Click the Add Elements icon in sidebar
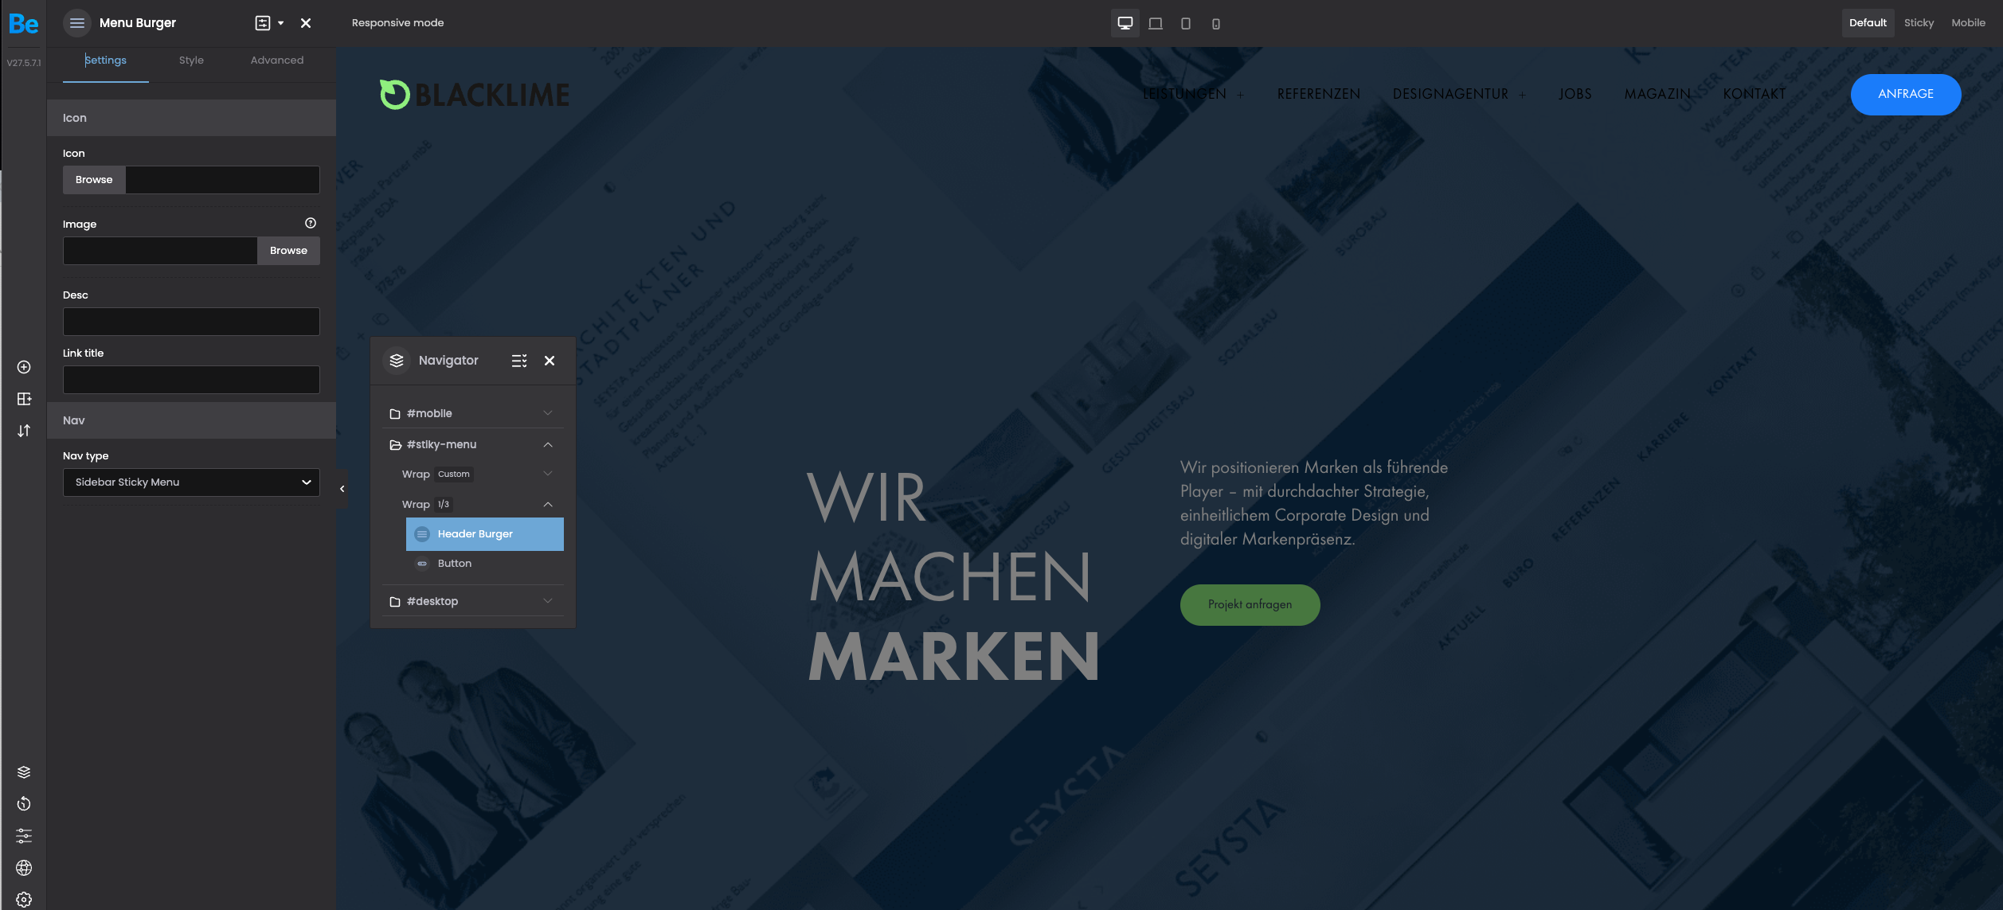The width and height of the screenshot is (2003, 910). (x=23, y=368)
